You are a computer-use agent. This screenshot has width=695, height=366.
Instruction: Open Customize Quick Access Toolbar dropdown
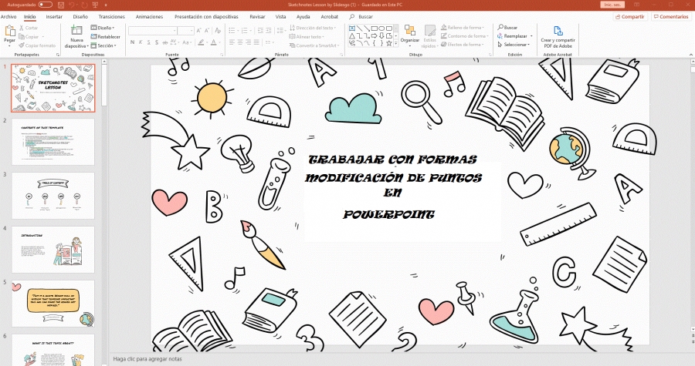click(x=106, y=5)
